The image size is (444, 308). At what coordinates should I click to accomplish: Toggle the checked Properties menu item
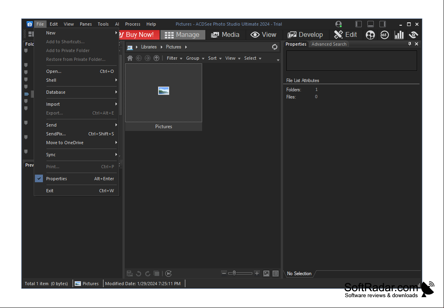[76, 179]
